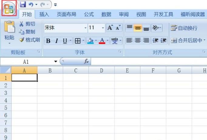Select all cells corner button
The image size is (207, 140).
[6, 70]
